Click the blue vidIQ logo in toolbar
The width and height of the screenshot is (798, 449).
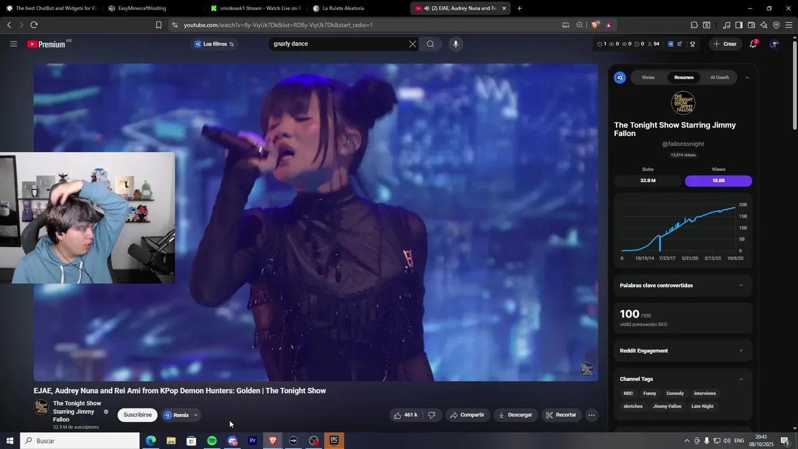670,44
